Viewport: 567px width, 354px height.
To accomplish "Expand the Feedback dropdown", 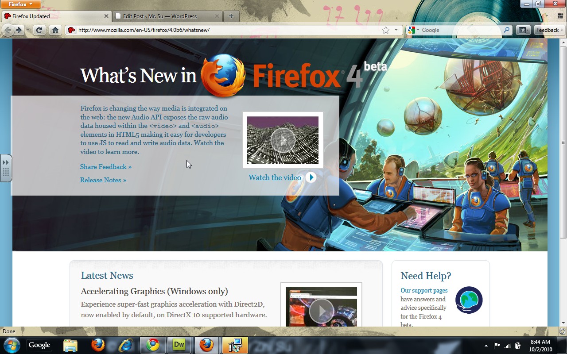I will (550, 30).
